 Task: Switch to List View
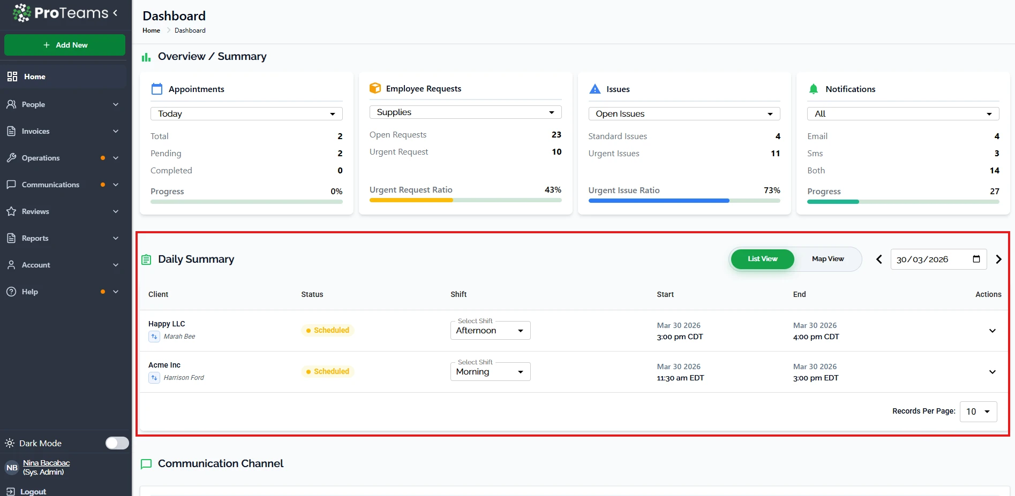(762, 259)
